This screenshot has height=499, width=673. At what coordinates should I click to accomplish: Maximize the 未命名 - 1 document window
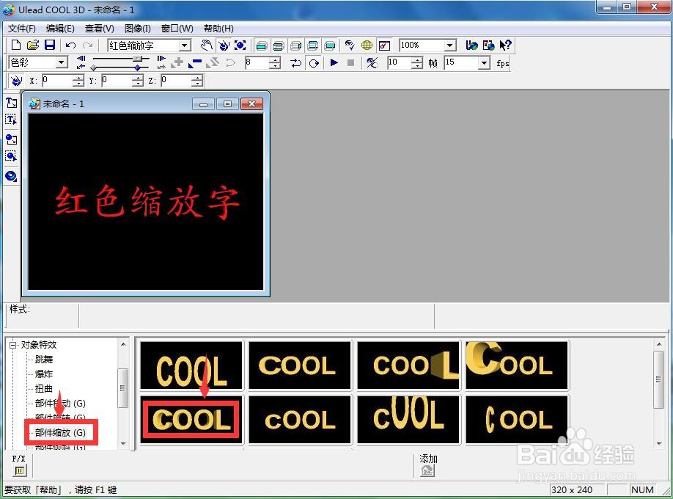[227, 104]
